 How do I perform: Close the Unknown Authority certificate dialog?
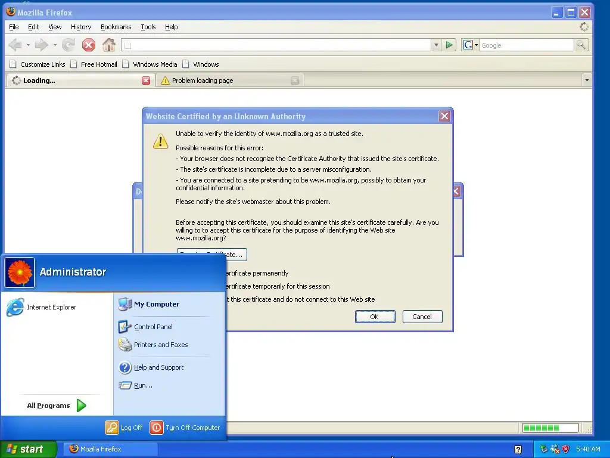coord(444,116)
